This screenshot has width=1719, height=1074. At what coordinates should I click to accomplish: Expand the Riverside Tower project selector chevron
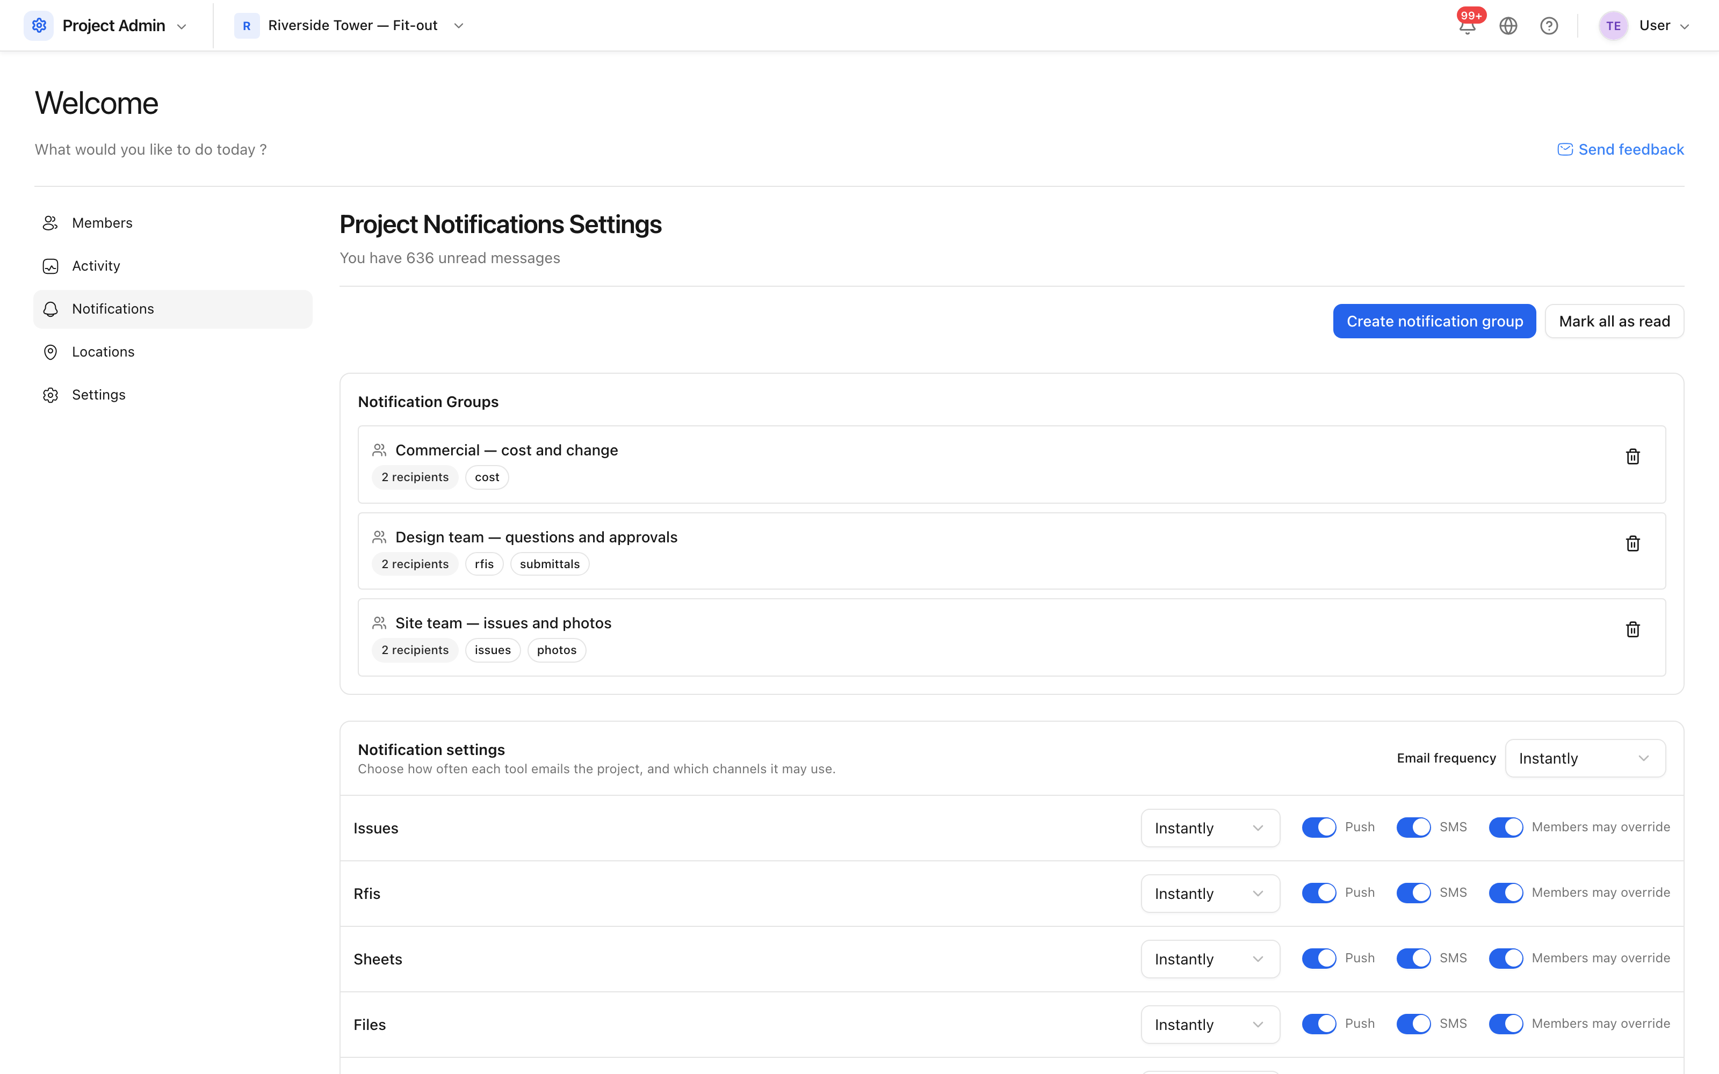click(459, 26)
